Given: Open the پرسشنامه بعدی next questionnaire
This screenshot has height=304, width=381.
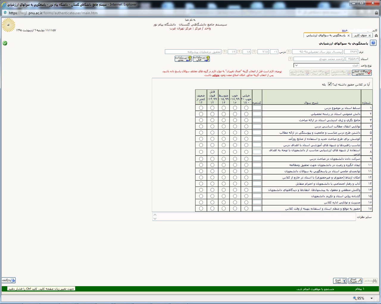Looking at the screenshot, I should pyautogui.click(x=183, y=59).
